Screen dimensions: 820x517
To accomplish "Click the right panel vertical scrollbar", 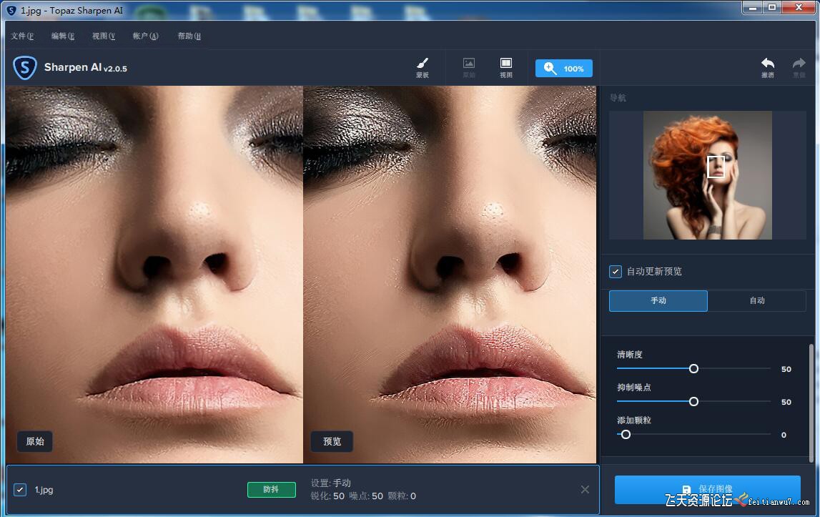I will 811,403.
